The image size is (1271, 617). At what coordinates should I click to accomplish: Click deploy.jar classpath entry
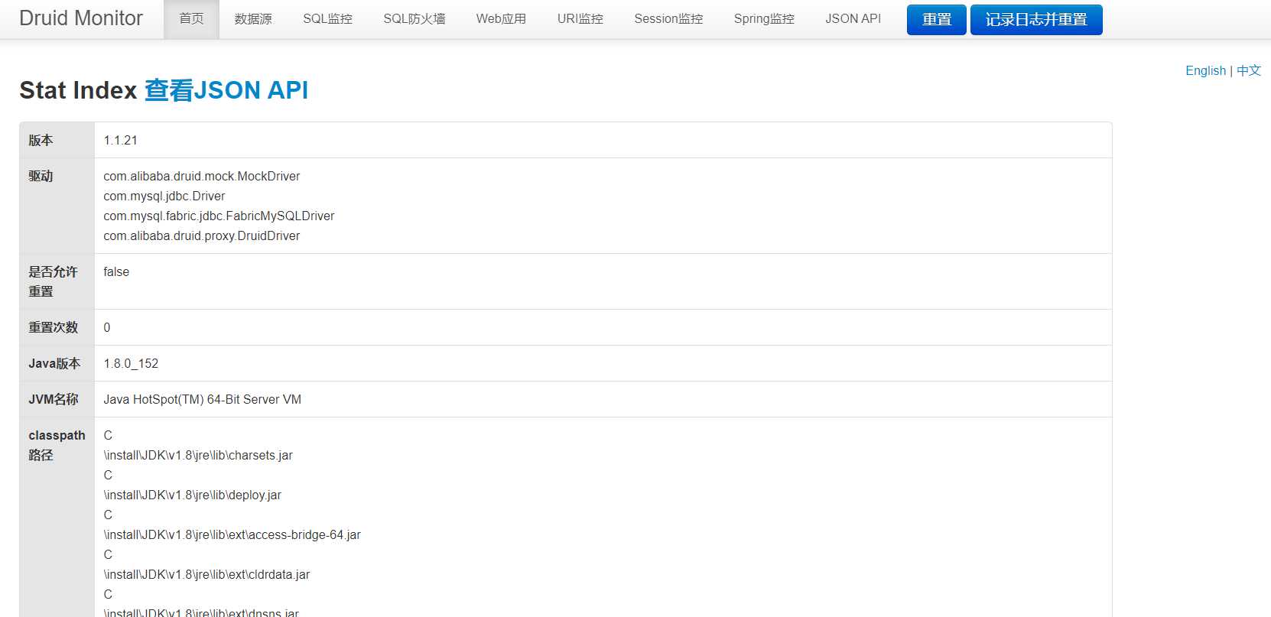[193, 495]
